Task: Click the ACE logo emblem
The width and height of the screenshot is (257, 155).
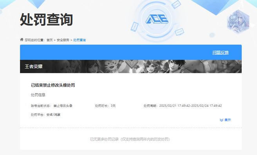Action: (x=157, y=19)
